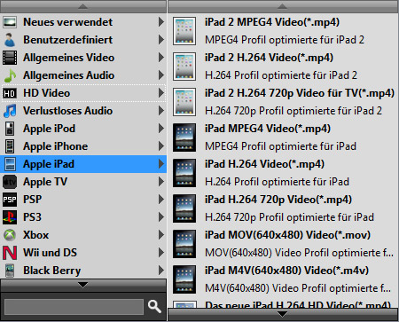The image size is (399, 322).
Task: Click the PSP logo icon
Action: pos(10,200)
